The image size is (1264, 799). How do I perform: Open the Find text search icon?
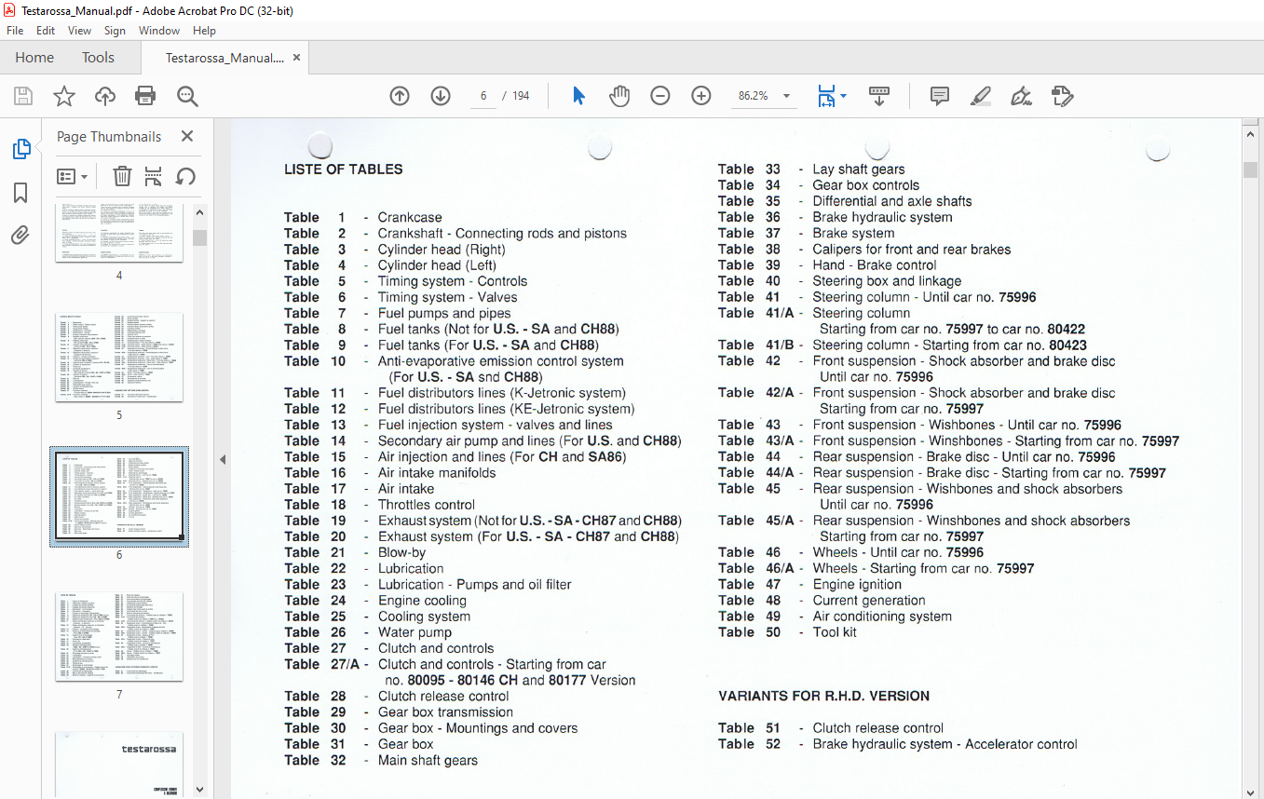[x=187, y=96]
